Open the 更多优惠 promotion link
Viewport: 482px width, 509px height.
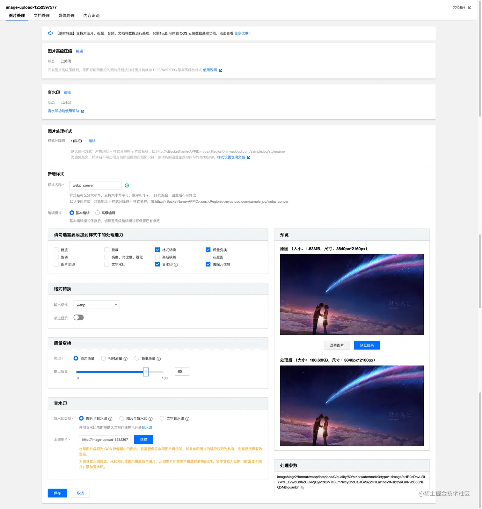241,33
